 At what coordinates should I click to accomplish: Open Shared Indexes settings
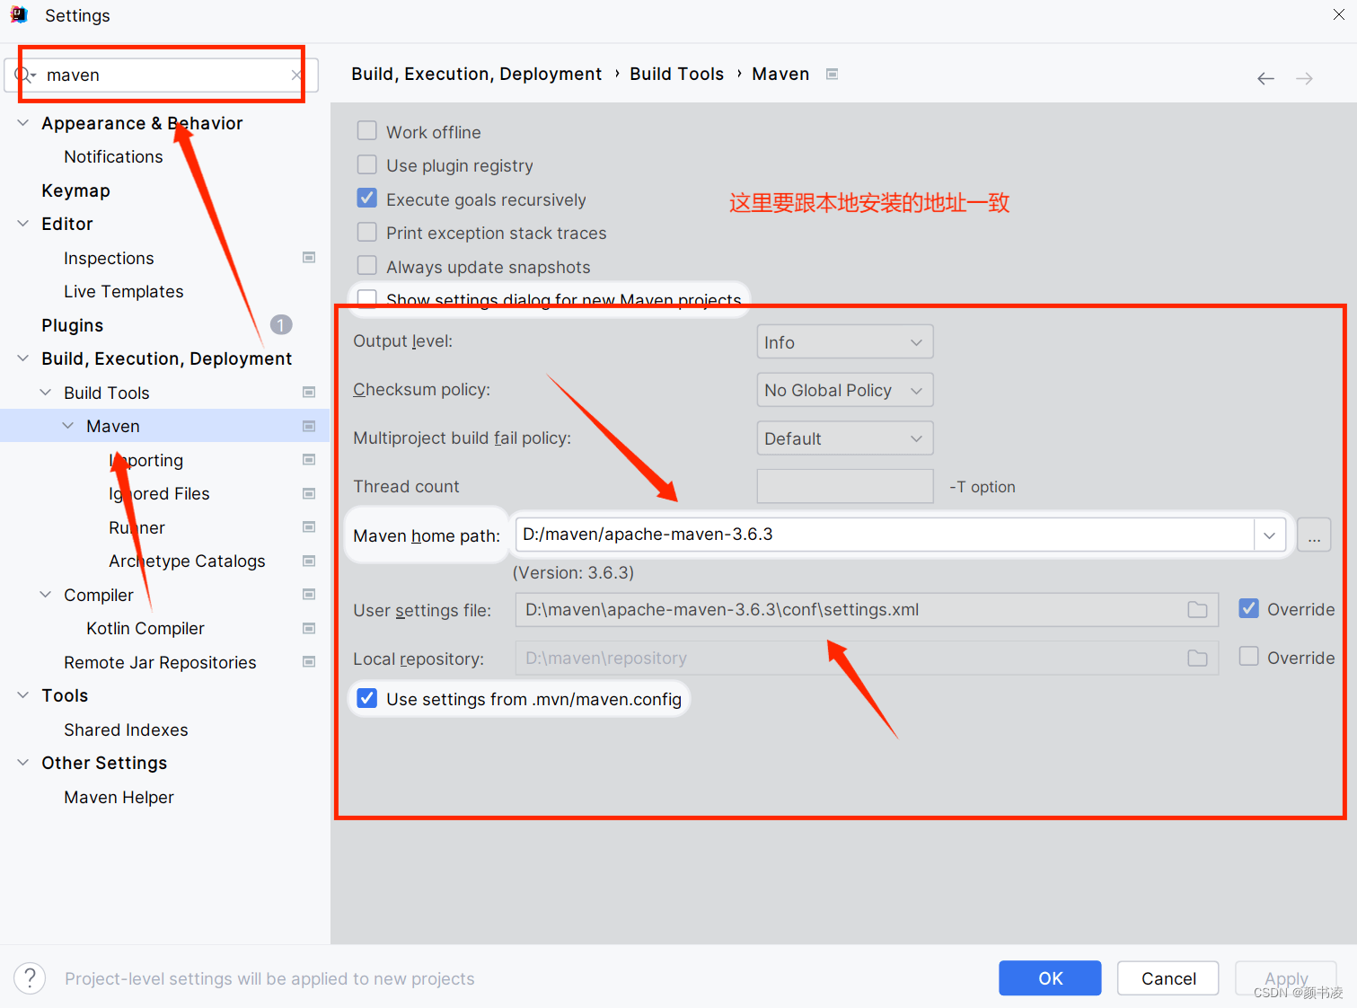(126, 729)
